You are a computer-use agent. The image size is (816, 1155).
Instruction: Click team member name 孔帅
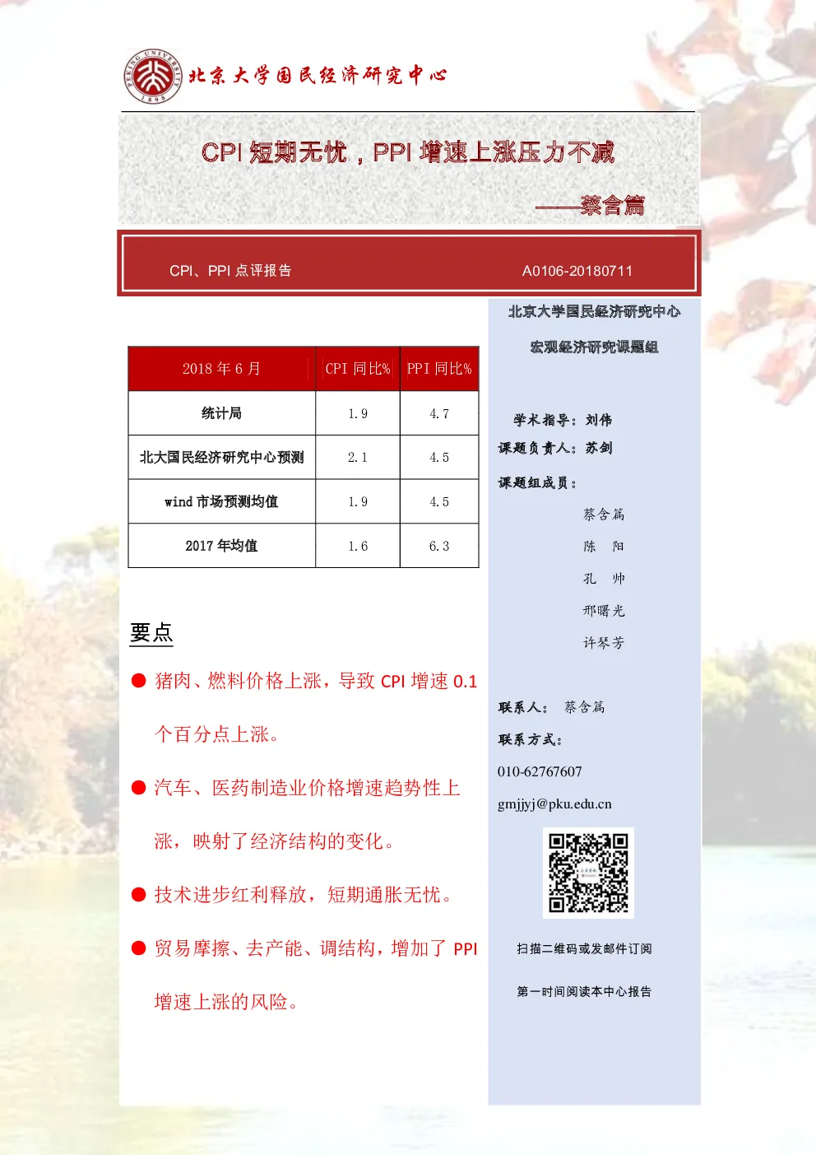pyautogui.click(x=604, y=579)
